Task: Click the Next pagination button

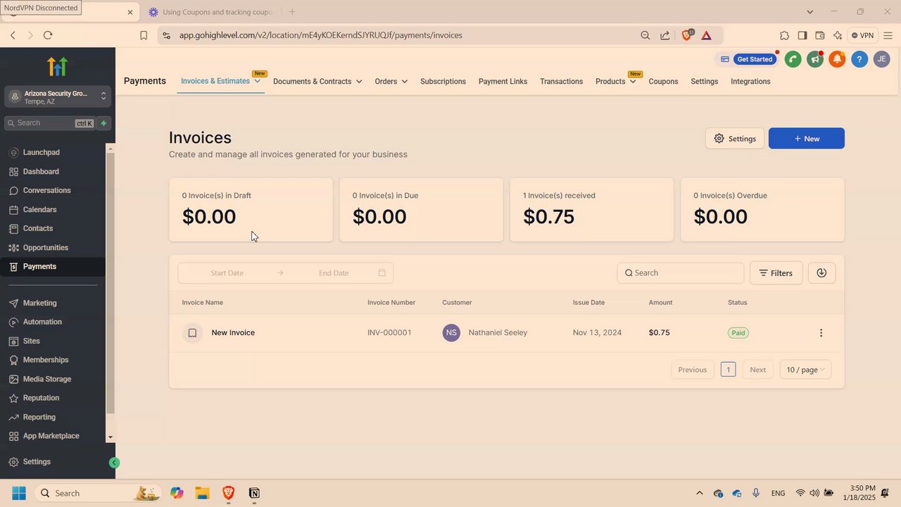Action: pyautogui.click(x=757, y=370)
